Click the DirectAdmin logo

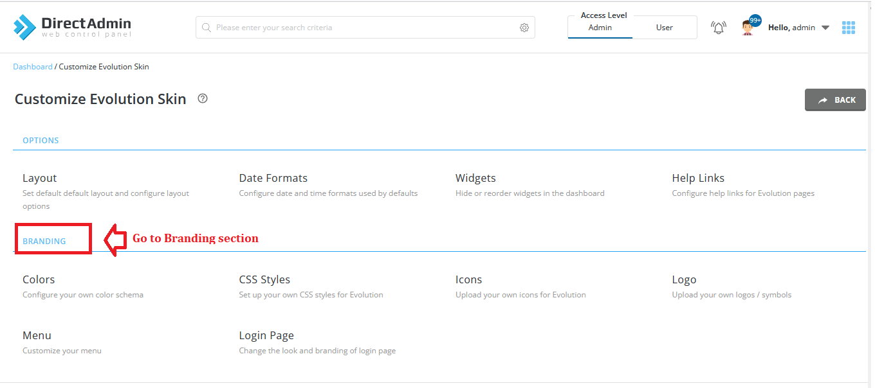(x=72, y=26)
